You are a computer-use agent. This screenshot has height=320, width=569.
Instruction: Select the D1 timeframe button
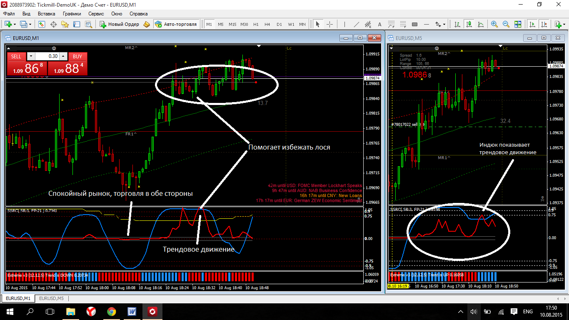coord(279,24)
